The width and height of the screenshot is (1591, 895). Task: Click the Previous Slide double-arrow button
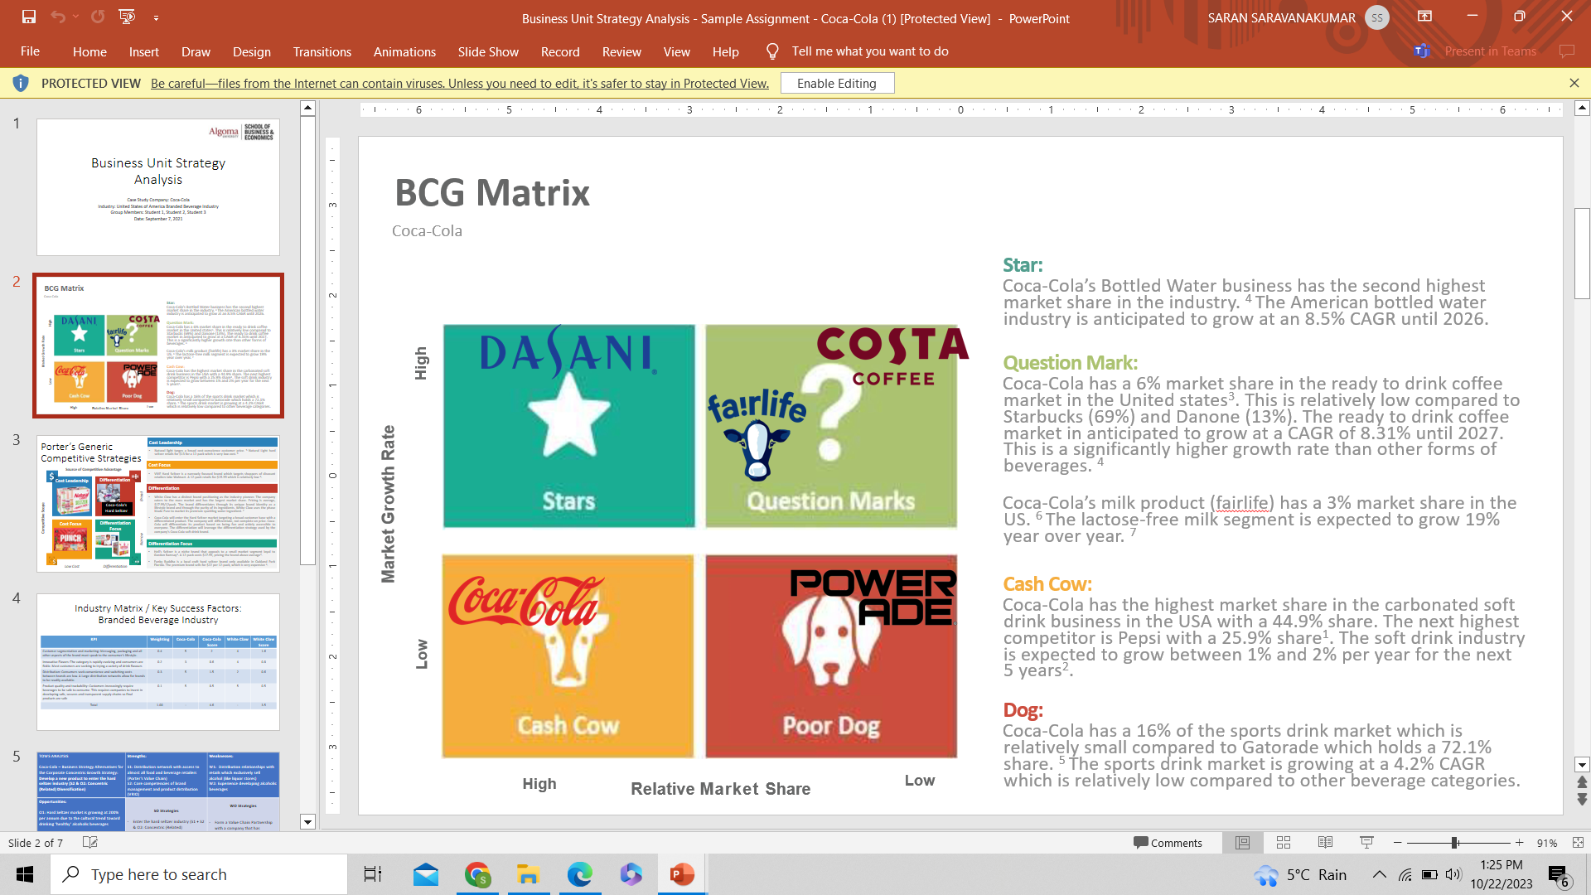click(1582, 782)
